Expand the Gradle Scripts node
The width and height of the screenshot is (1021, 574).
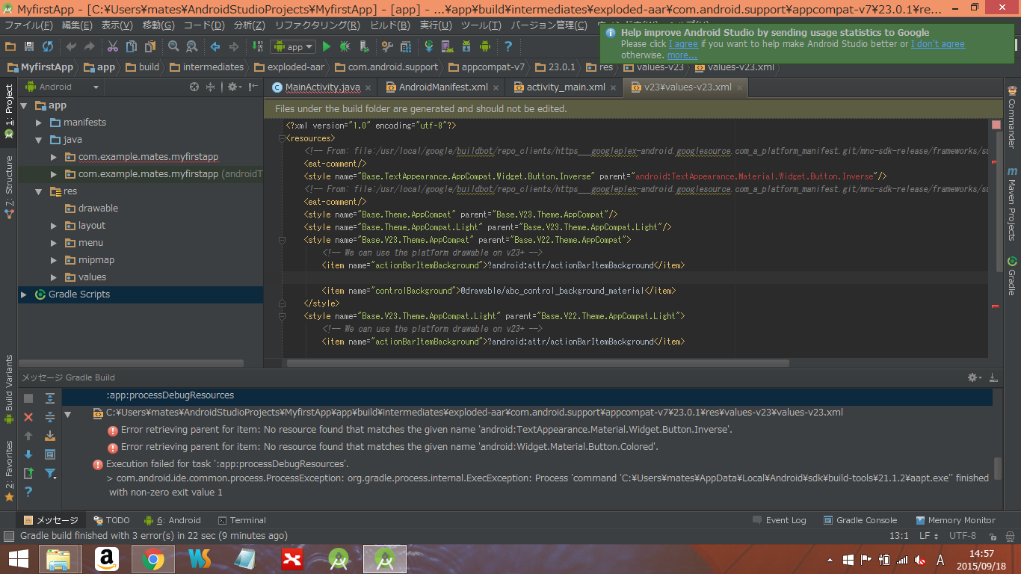point(24,294)
